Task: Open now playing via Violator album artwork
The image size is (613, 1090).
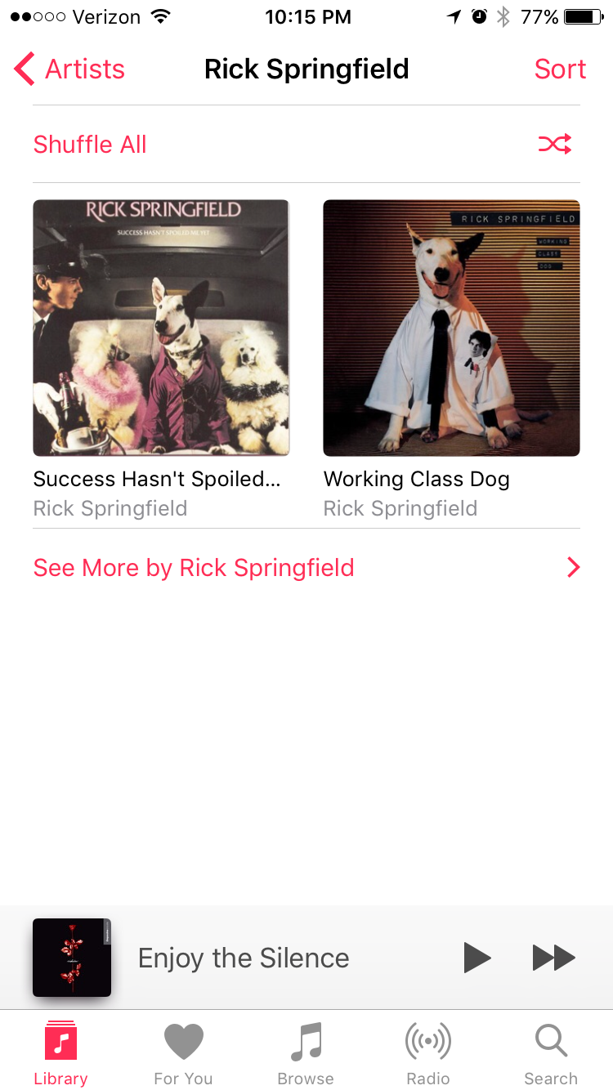Action: tap(72, 958)
